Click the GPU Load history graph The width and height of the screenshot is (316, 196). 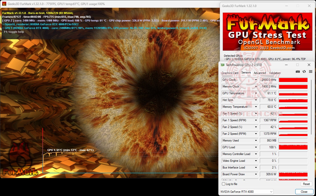pyautogui.click(x=293, y=147)
